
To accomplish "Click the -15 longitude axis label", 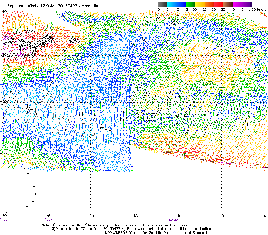I will coord(134,216).
